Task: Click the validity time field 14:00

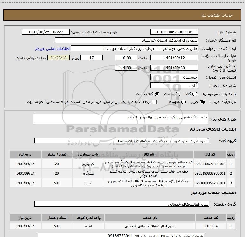Action: tap(126, 68)
